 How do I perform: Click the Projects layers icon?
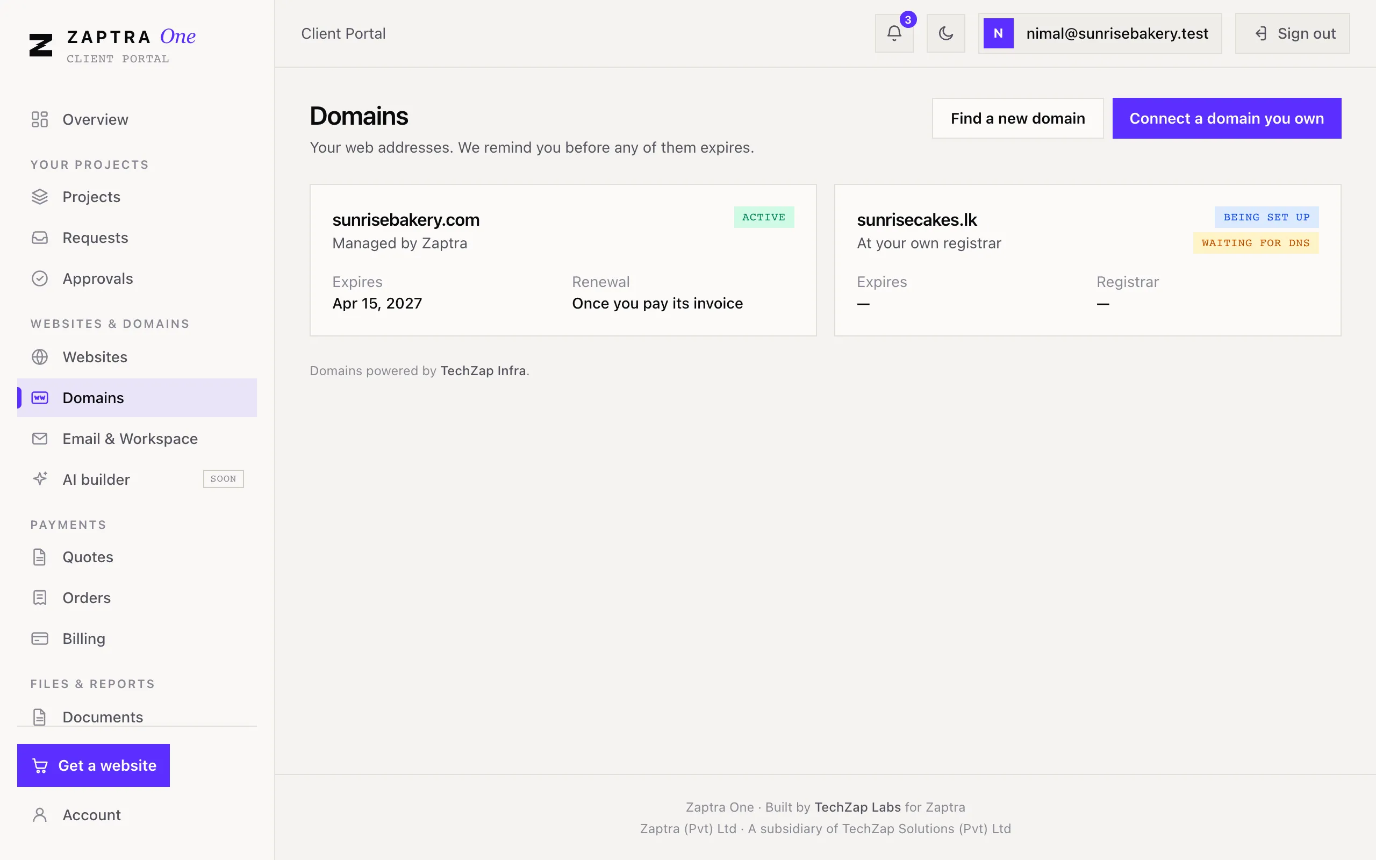click(40, 197)
